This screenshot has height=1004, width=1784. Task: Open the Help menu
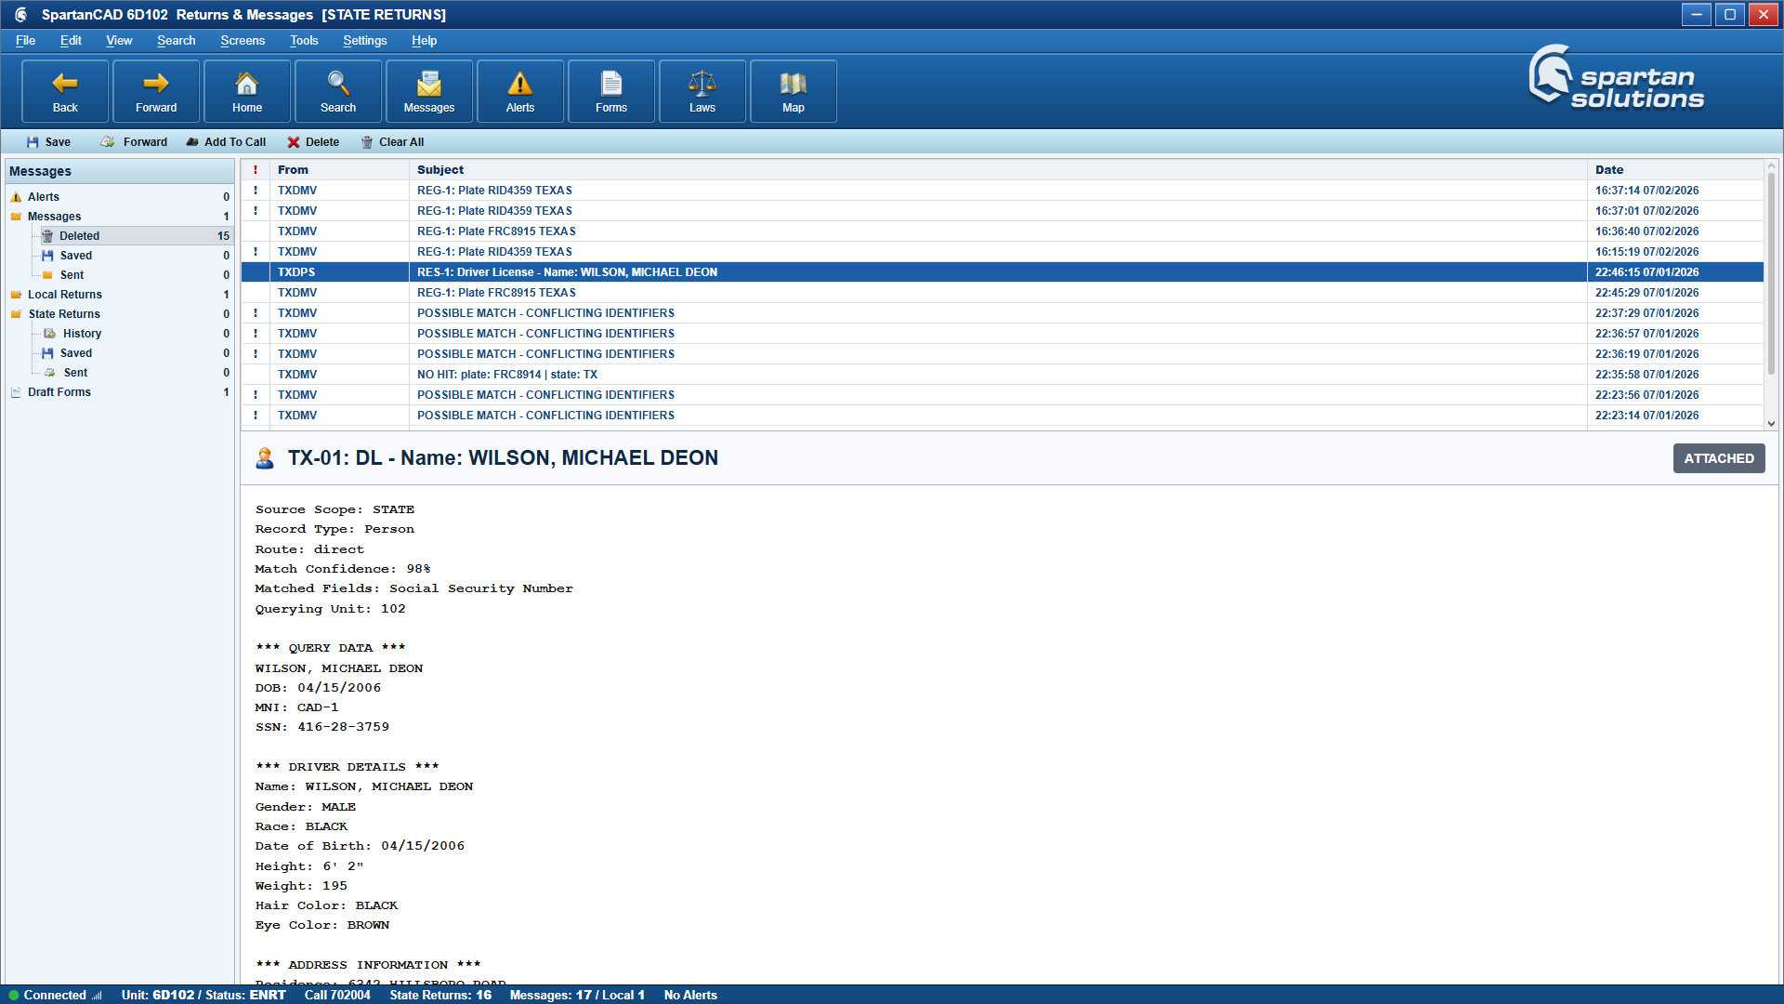pyautogui.click(x=424, y=41)
